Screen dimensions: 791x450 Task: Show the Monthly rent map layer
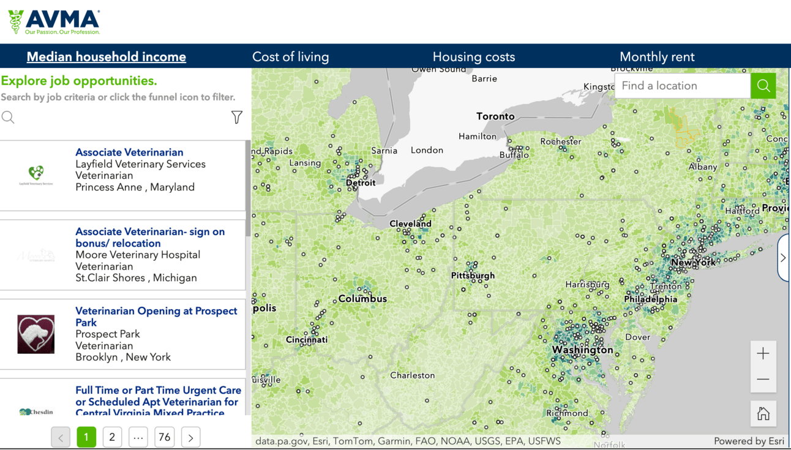point(656,57)
